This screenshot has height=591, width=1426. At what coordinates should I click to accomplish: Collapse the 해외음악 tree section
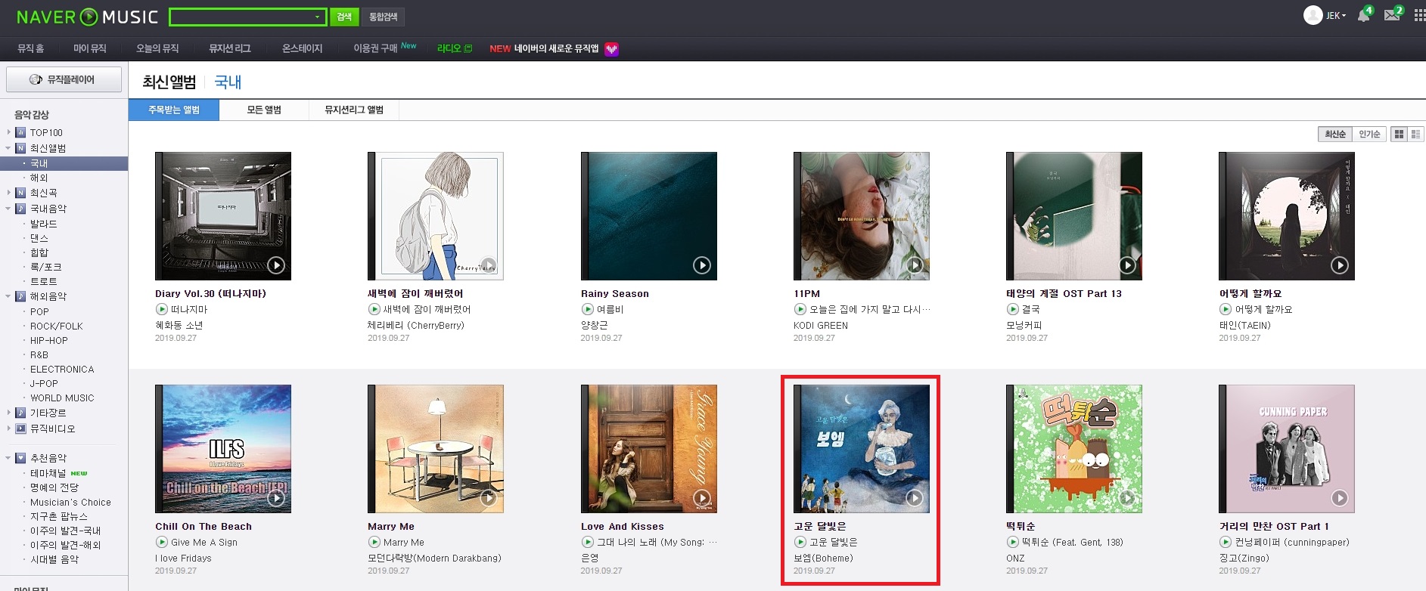[x=8, y=296]
